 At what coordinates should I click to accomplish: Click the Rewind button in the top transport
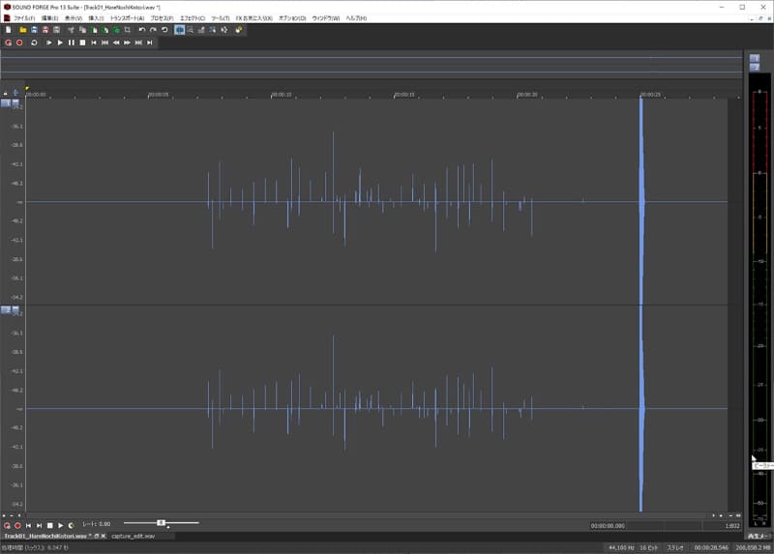116,43
